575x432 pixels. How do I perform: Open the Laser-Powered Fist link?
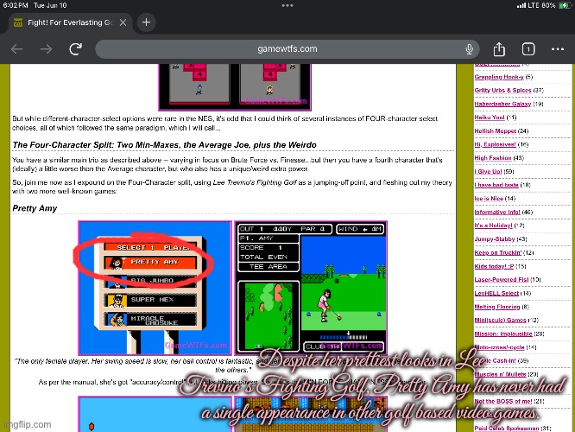tap(502, 279)
